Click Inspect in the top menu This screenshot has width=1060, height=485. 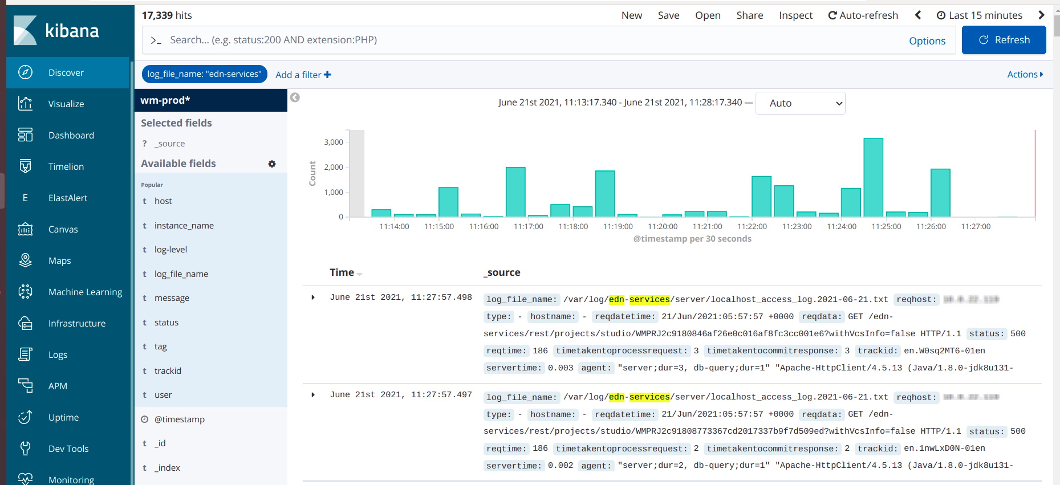[x=795, y=15]
